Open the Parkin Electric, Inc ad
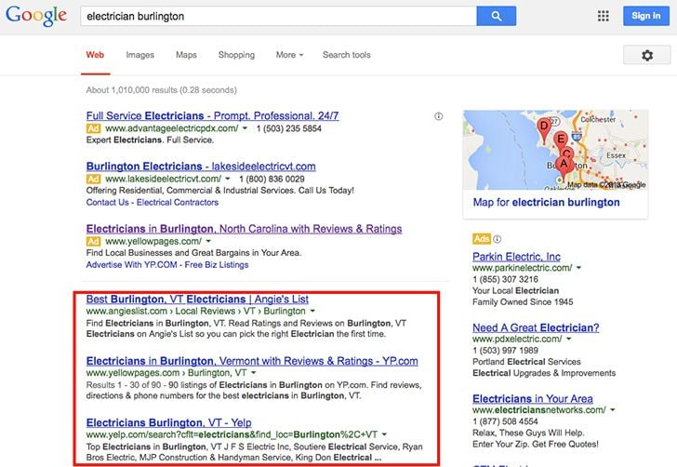The image size is (677, 467). [x=516, y=257]
